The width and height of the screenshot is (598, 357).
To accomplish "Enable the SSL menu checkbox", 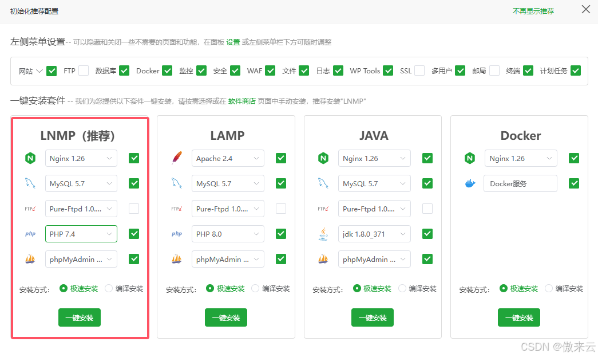I will [419, 70].
